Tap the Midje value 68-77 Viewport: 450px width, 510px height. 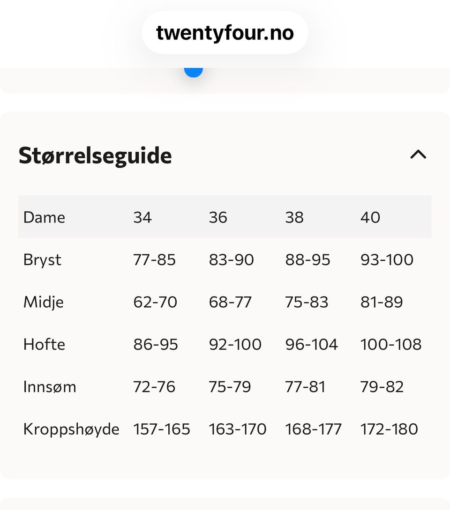tap(231, 302)
